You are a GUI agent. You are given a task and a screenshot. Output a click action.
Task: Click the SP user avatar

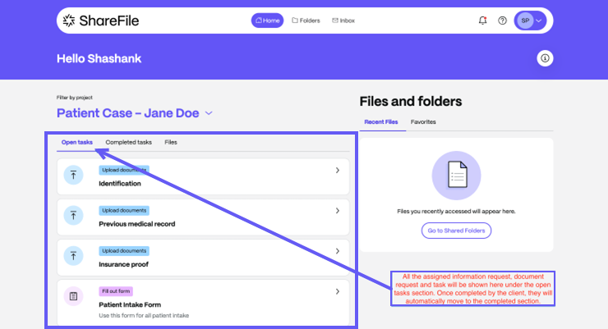[x=525, y=21]
